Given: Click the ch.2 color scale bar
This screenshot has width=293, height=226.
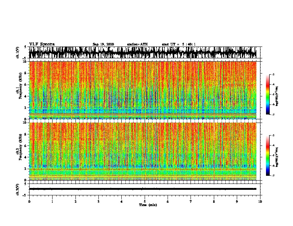Looking at the screenshot, I should tap(267, 155).
